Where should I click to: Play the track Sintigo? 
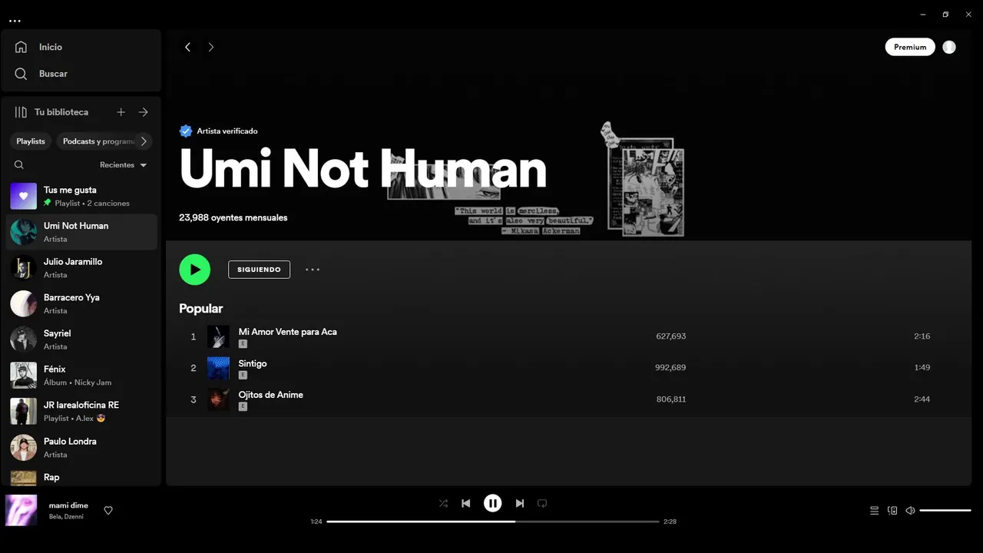click(568, 368)
